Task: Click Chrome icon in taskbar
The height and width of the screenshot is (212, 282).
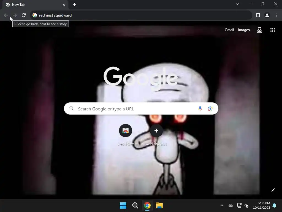Action: click(147, 205)
